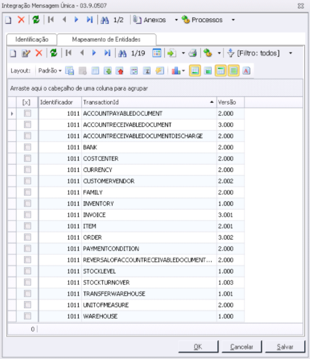Open the Anexos dropdown arrow
The image size is (310, 359).
(176, 20)
